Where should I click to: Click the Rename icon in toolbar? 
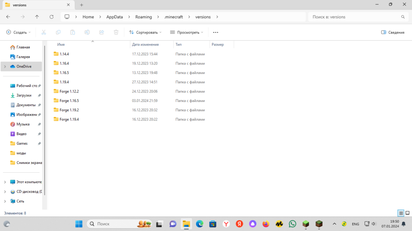(87, 32)
